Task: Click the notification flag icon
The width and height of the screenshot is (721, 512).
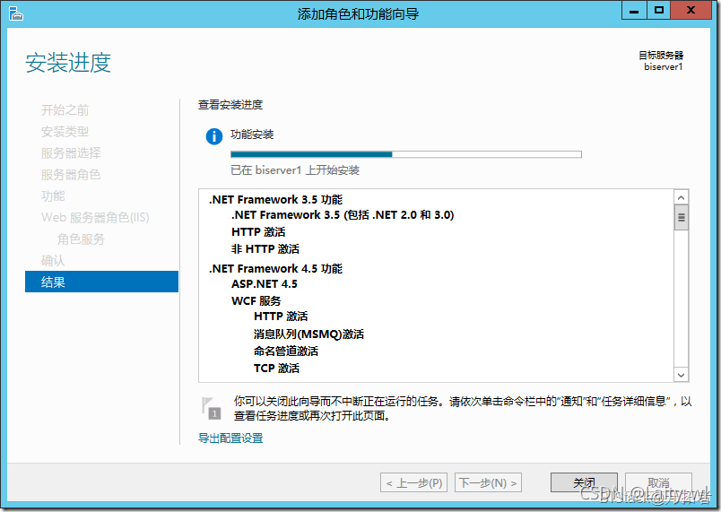Action: click(x=211, y=408)
